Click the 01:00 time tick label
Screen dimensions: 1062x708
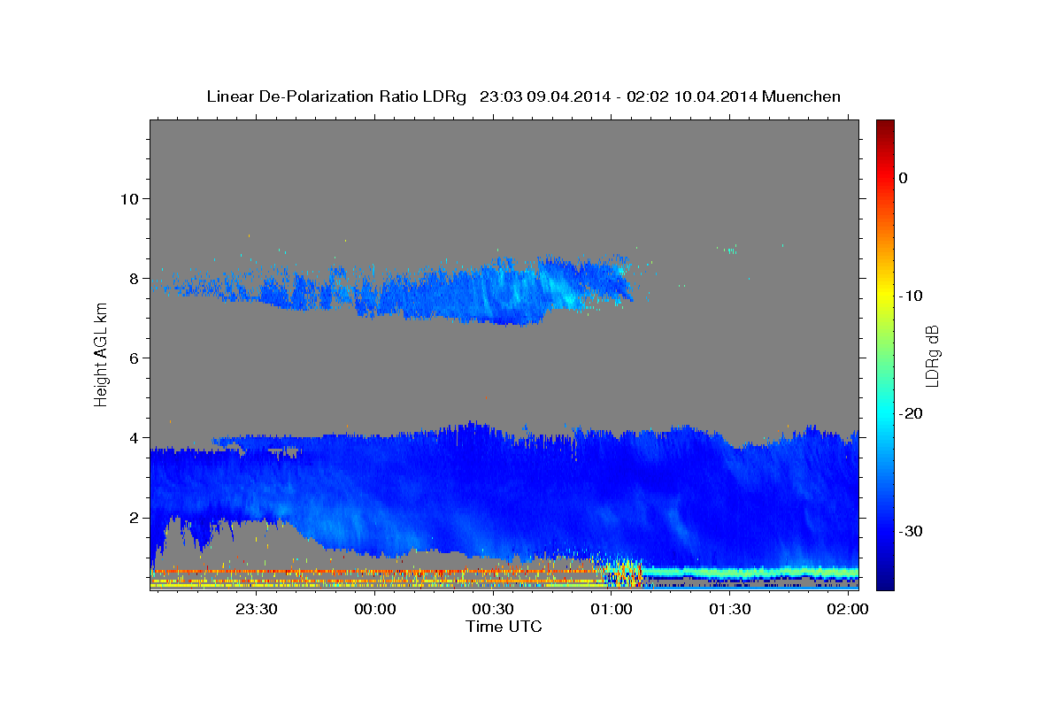click(x=611, y=610)
